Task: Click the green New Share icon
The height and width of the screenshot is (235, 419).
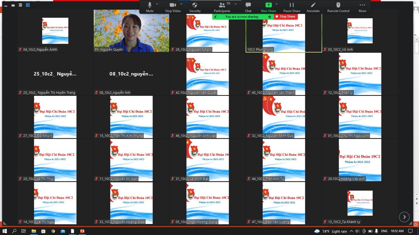Action: click(x=268, y=5)
